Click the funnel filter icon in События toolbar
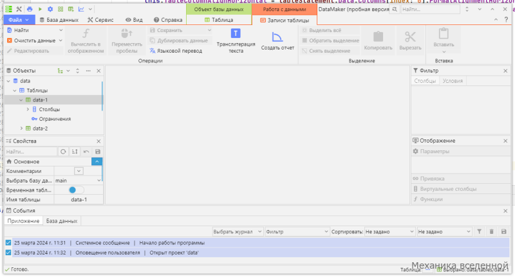 [480, 232]
